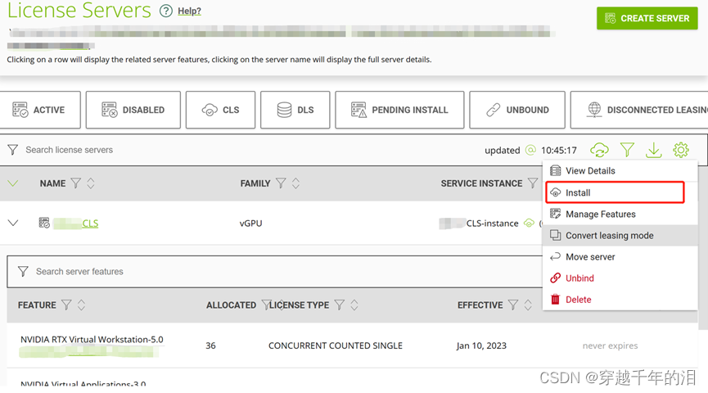Show DLS servers only
This screenshot has height=393, width=708.
point(295,110)
